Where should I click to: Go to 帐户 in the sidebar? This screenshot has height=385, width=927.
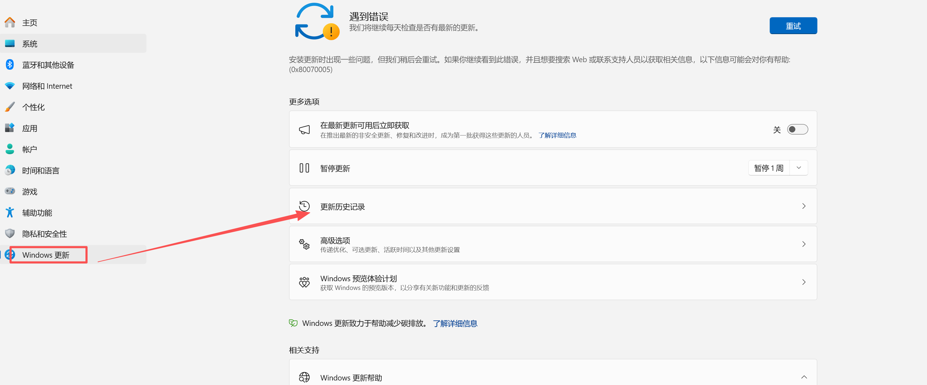[x=30, y=149]
